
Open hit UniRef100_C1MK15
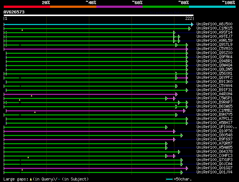point(214,28)
